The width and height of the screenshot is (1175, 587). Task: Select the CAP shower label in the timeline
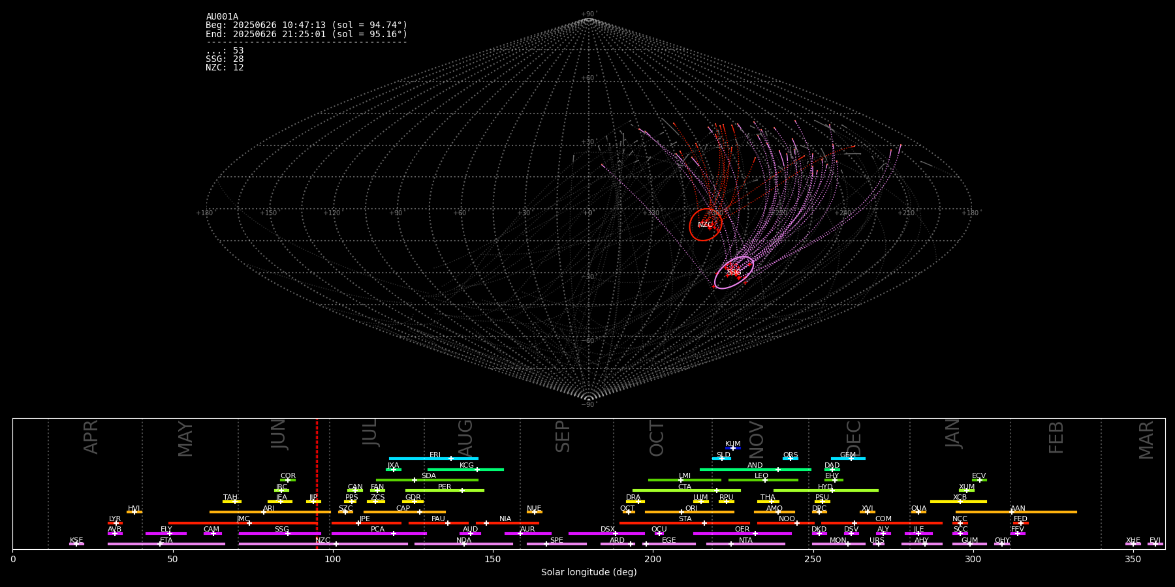pyautogui.click(x=403, y=509)
